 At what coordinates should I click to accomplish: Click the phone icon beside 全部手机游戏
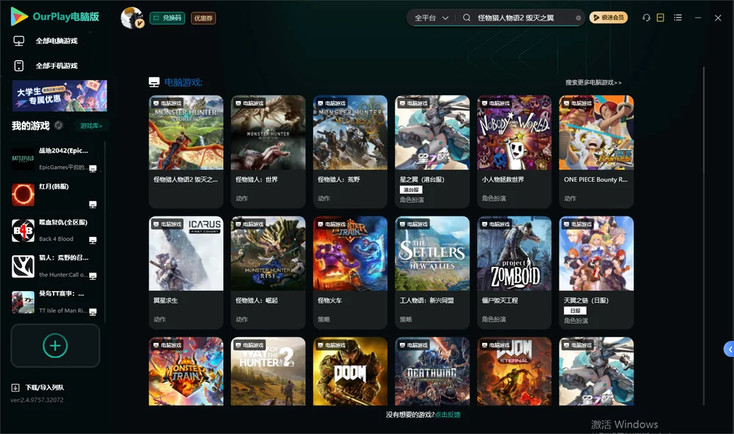coord(19,66)
